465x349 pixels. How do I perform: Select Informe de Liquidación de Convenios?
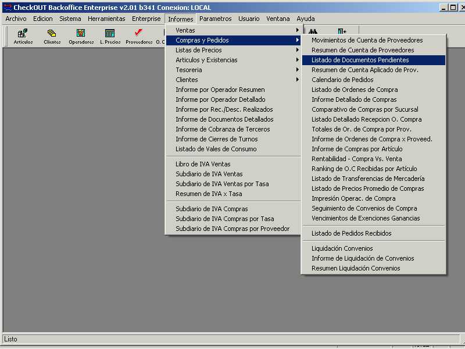pos(373,258)
